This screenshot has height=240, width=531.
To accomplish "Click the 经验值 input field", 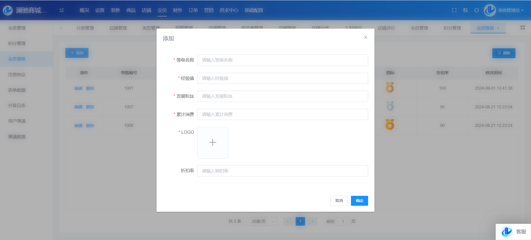I will 282,78.
